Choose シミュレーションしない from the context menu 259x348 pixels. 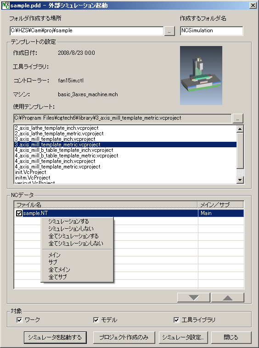click(71, 229)
